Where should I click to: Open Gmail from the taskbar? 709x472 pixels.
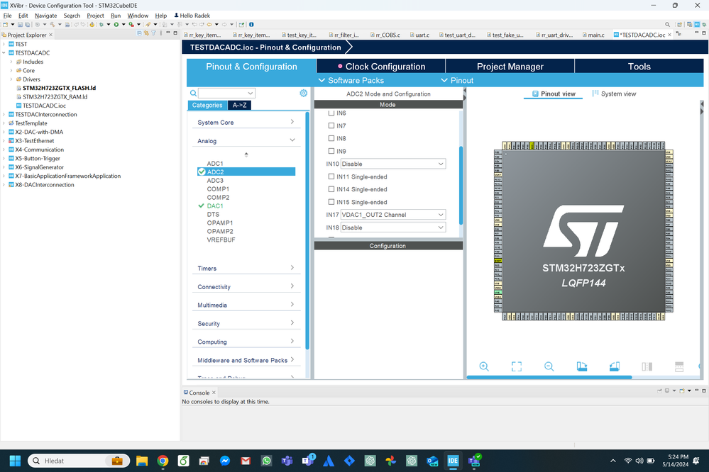click(x=246, y=461)
